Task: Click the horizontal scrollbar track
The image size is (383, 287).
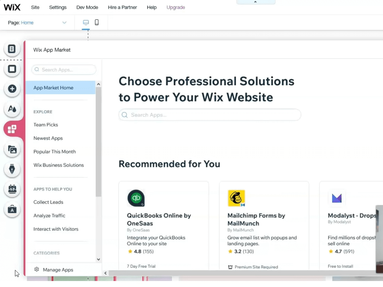Action: click(x=242, y=273)
